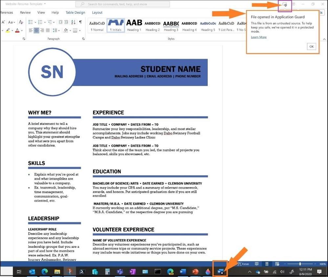Open Microsoft Edge from the taskbar

click(45, 271)
